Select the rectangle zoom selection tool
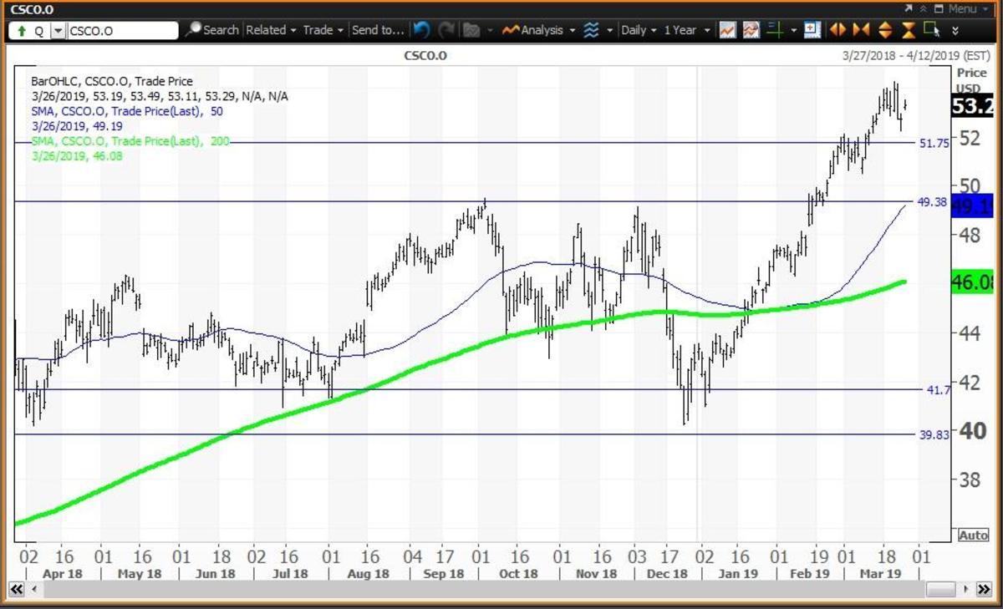1003x609 pixels. click(933, 30)
